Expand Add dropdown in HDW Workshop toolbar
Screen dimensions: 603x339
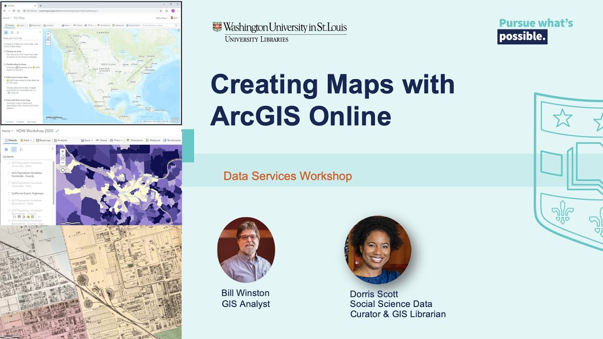point(25,140)
